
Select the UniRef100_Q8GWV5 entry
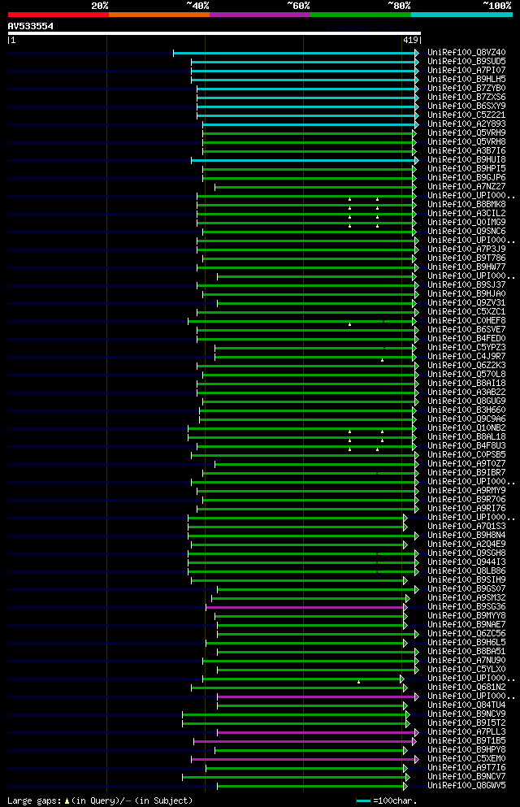pyautogui.click(x=466, y=785)
